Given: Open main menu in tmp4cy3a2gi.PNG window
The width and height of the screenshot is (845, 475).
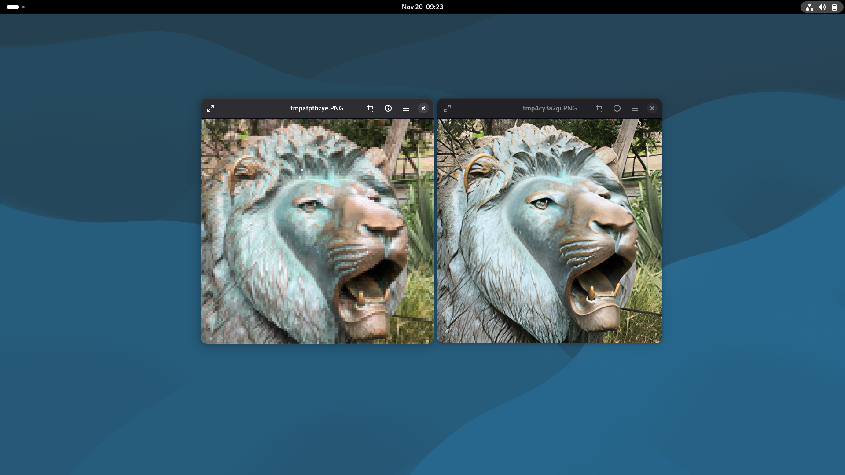Looking at the screenshot, I should 635,108.
